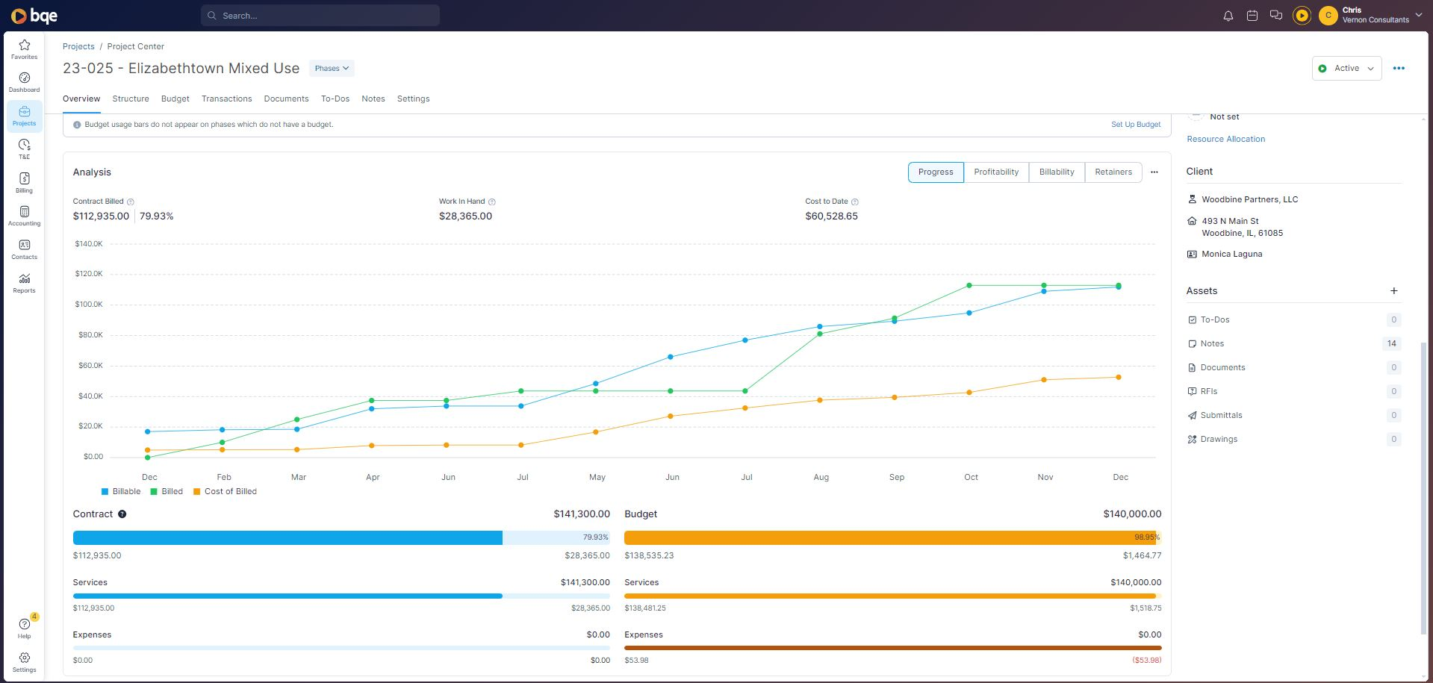1433x683 pixels.
Task: Open the Resource Allocation link
Action: click(1226, 139)
